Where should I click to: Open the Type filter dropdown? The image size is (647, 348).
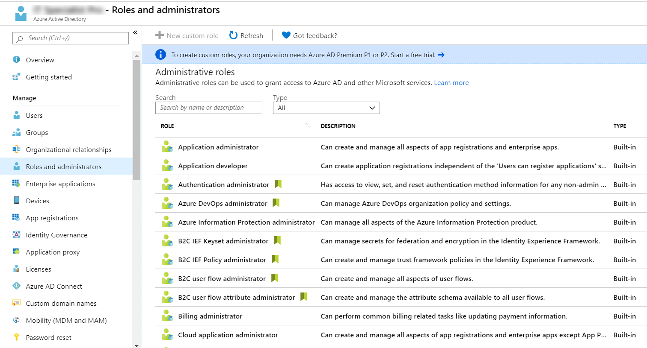326,108
